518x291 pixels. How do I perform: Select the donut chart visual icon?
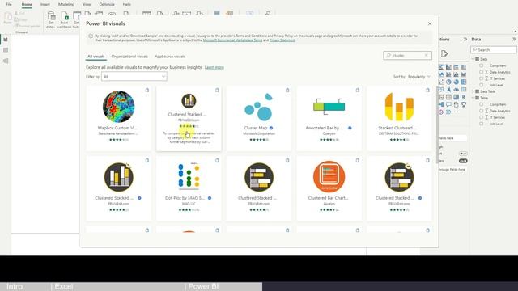[x=456, y=82]
